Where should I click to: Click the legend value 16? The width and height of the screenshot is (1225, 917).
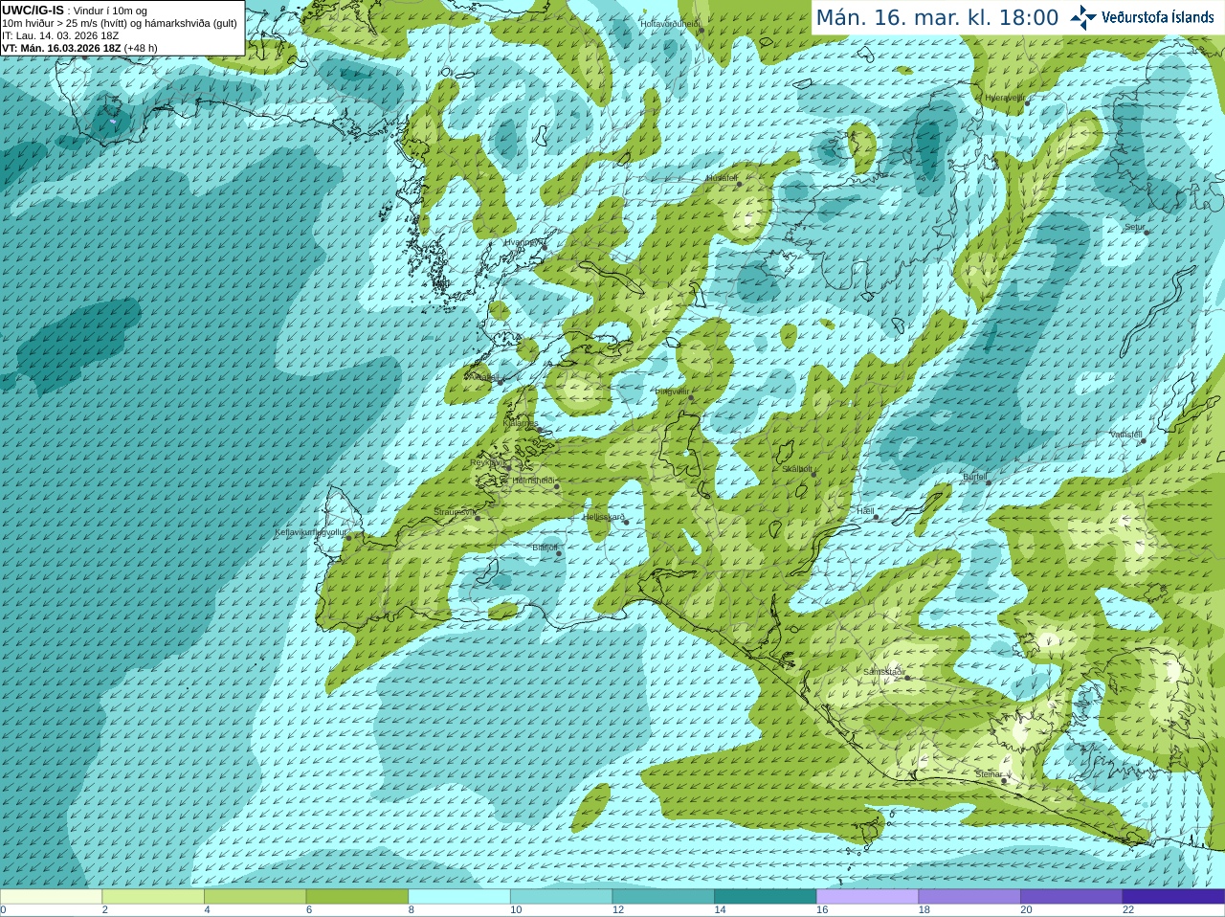pyautogui.click(x=822, y=910)
